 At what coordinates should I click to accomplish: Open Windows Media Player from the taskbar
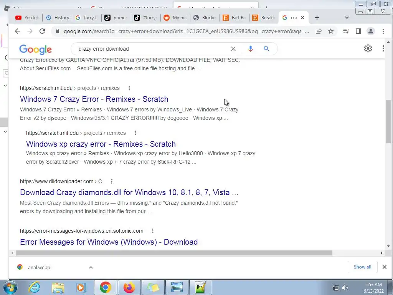pos(81,287)
